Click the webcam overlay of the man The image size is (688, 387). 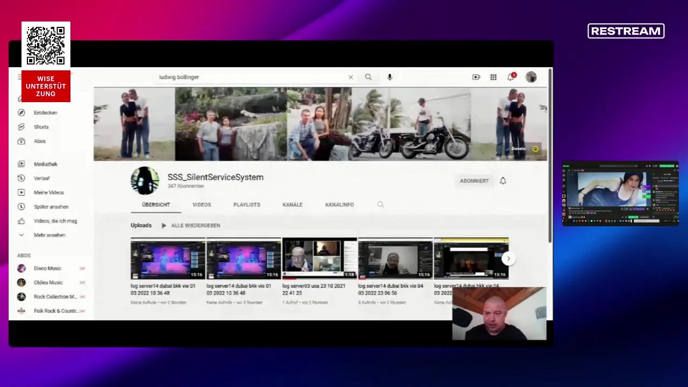(x=499, y=314)
